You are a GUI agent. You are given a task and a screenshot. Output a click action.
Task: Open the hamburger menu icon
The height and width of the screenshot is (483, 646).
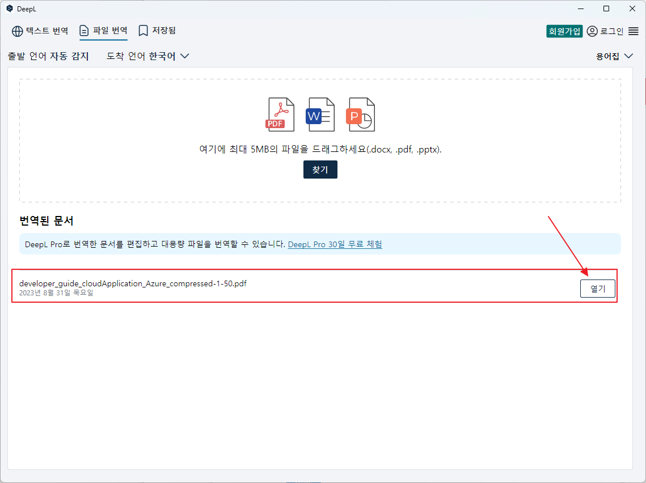click(633, 31)
